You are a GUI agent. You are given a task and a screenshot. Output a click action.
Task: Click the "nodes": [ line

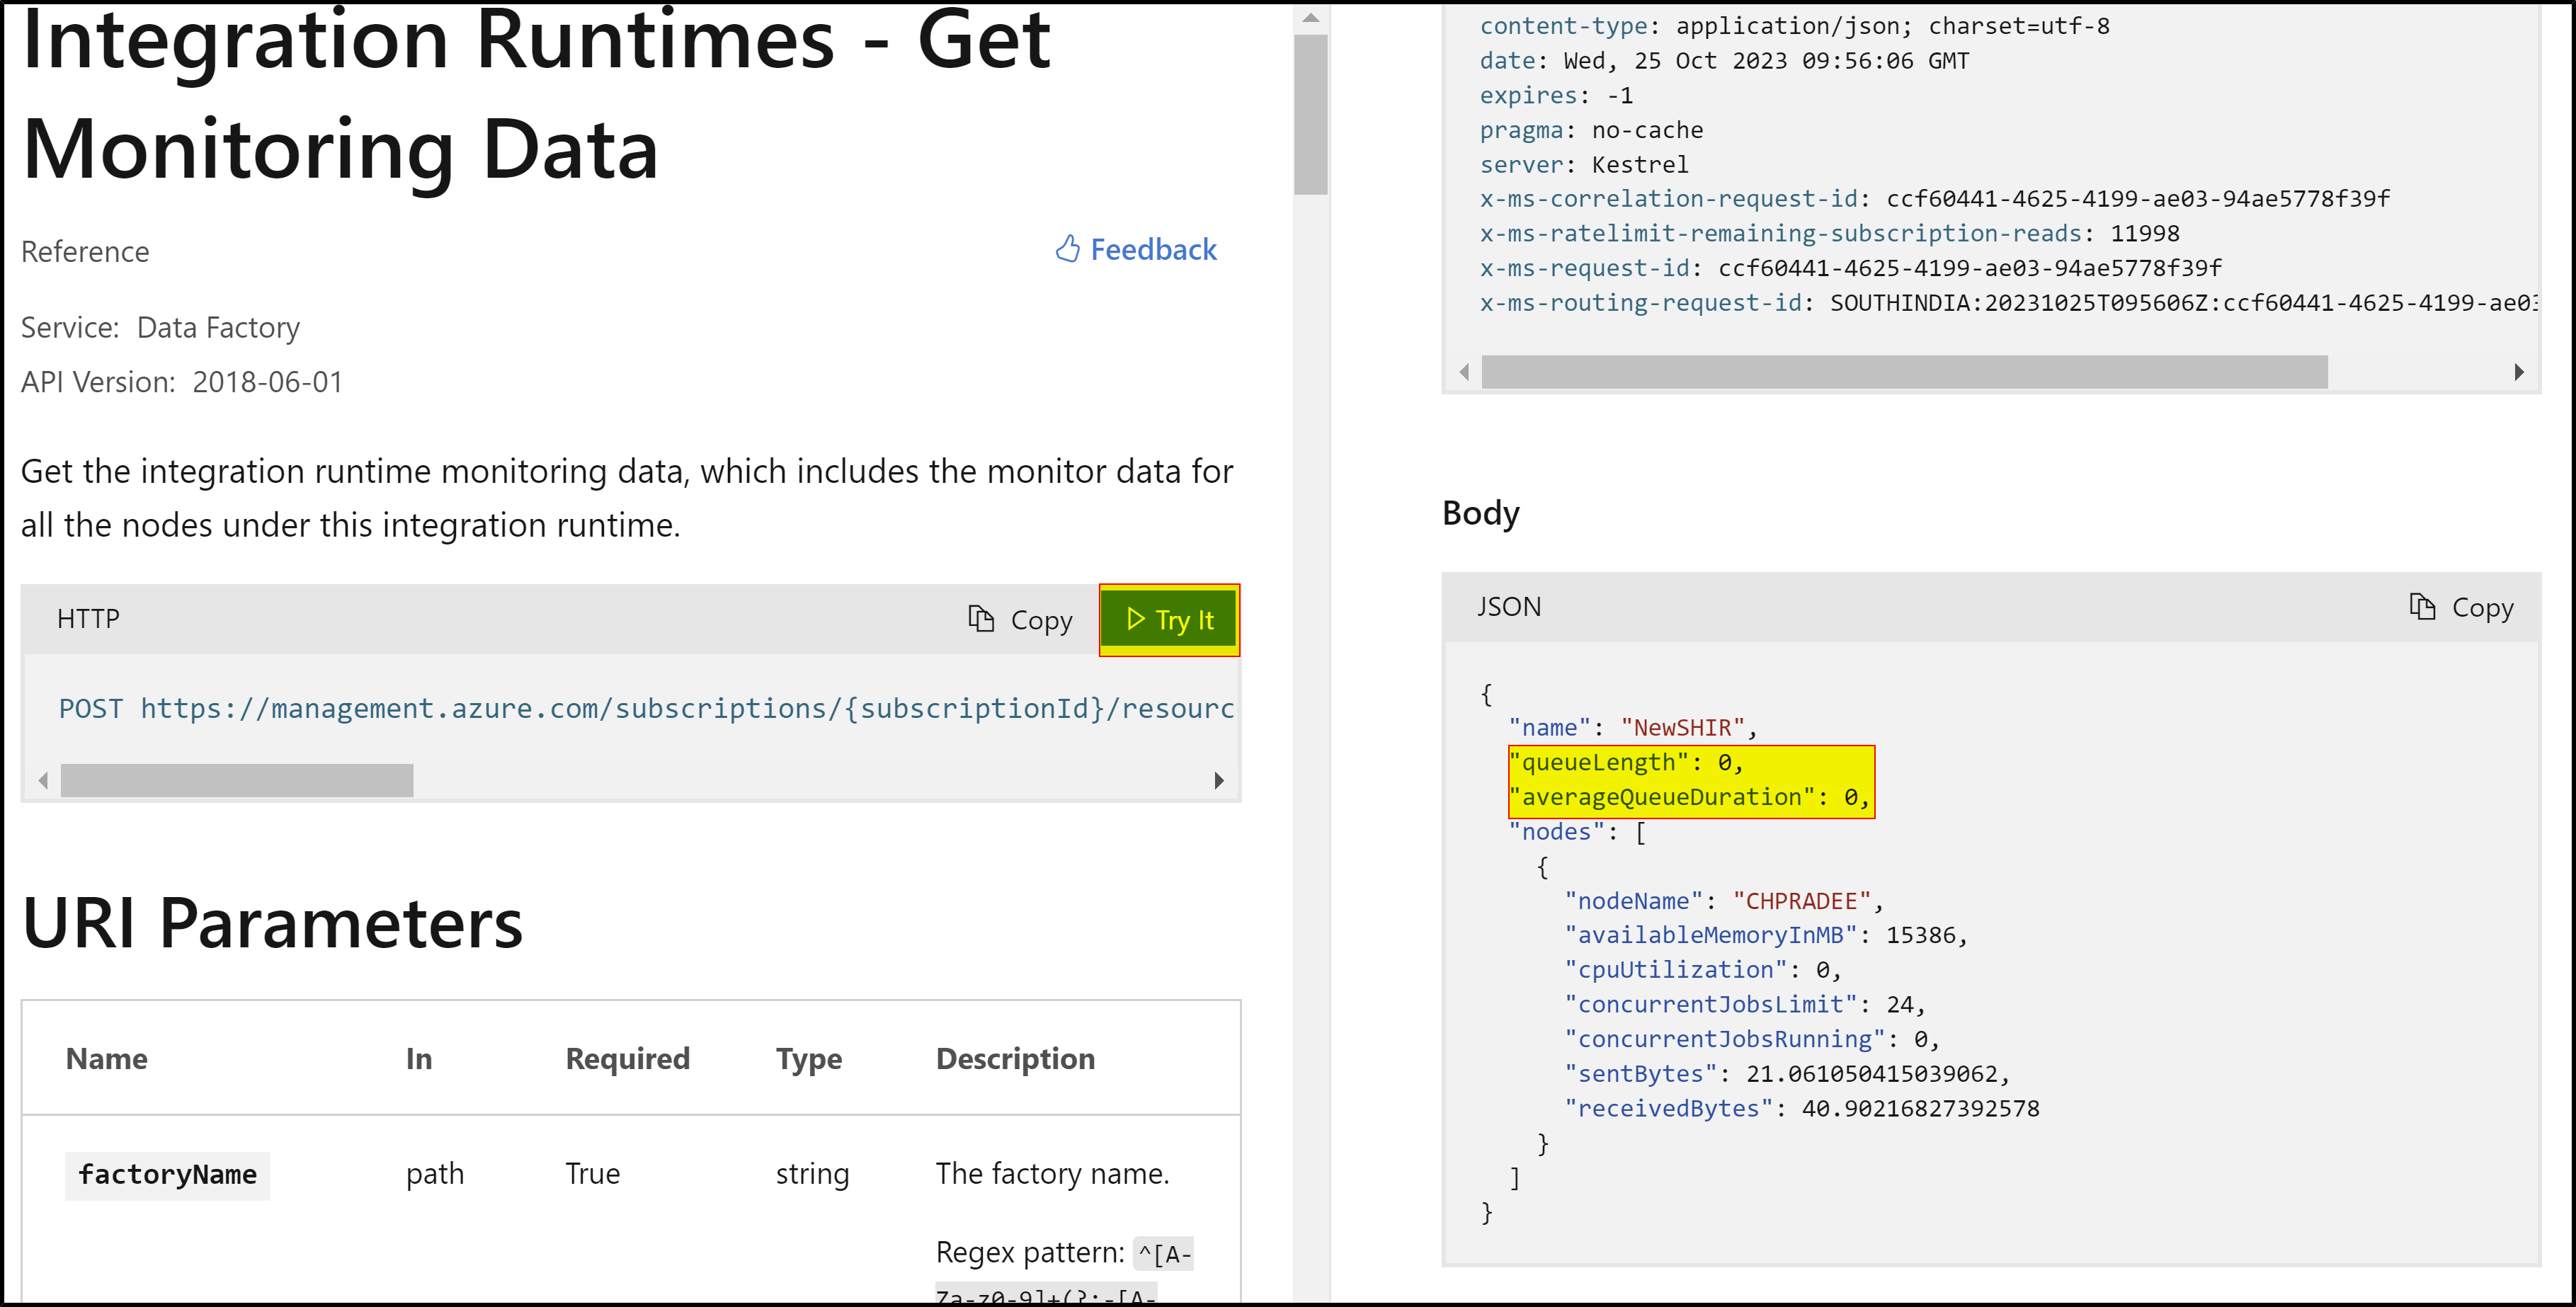(x=1577, y=832)
